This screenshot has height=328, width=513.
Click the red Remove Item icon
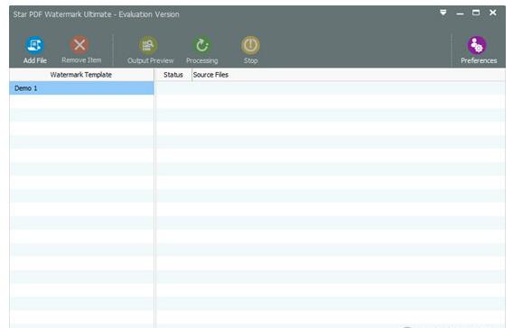(x=79, y=45)
